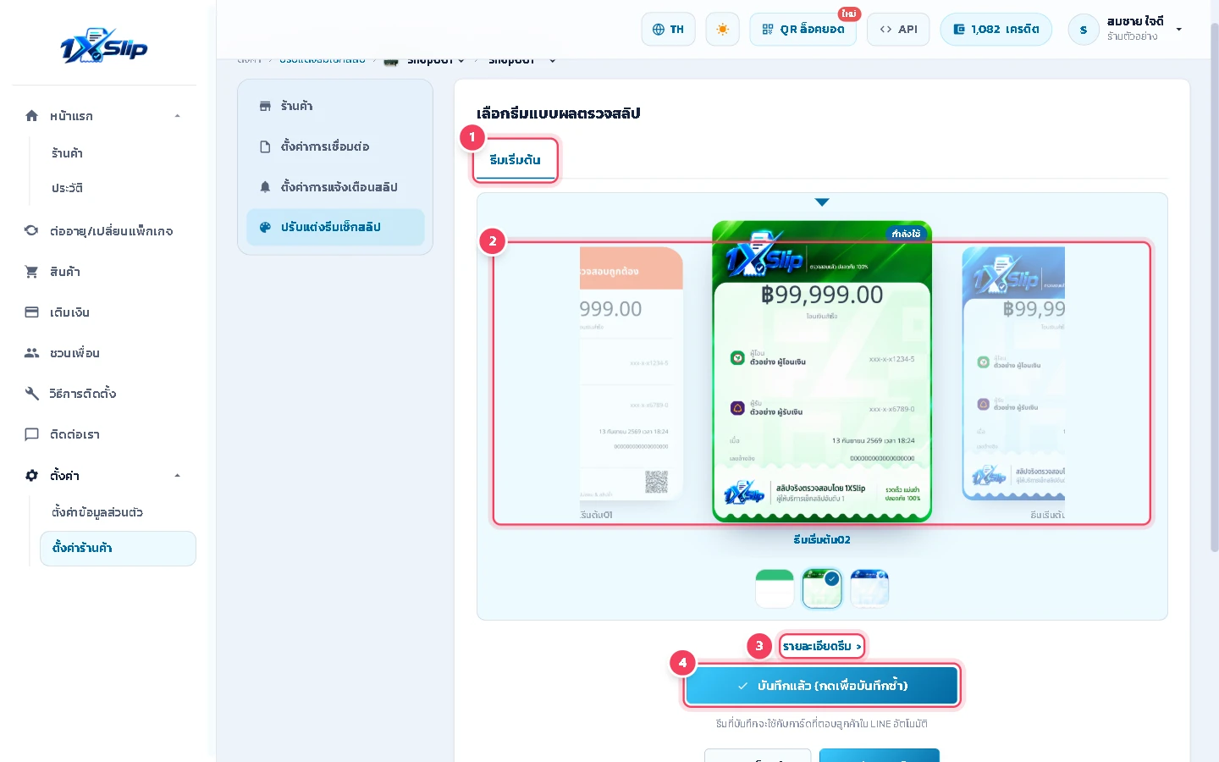Open the API code button
The image size is (1219, 762).
898,30
